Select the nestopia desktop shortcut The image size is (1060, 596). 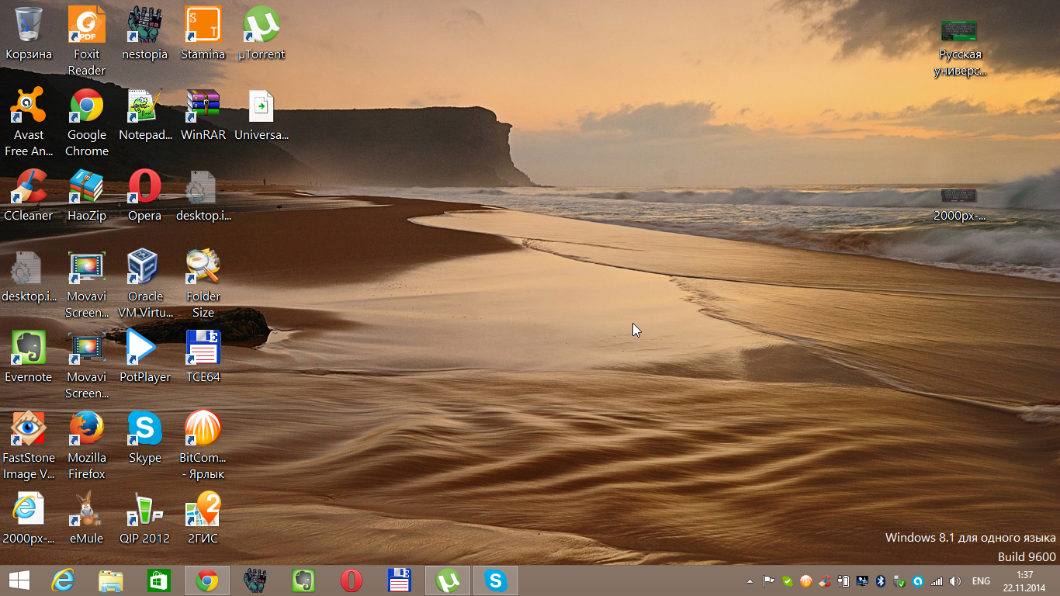coord(145,34)
